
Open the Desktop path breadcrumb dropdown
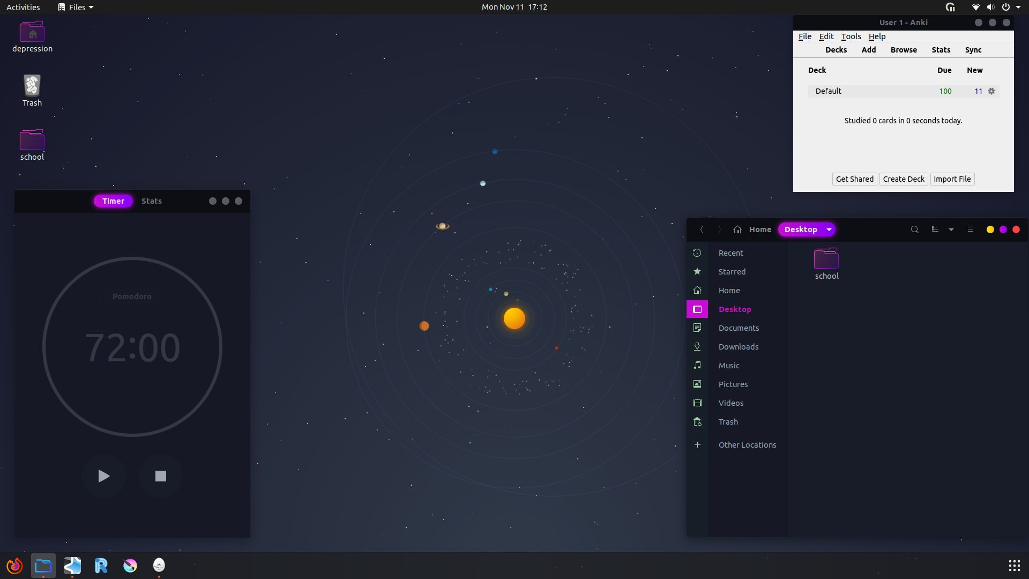[829, 229]
